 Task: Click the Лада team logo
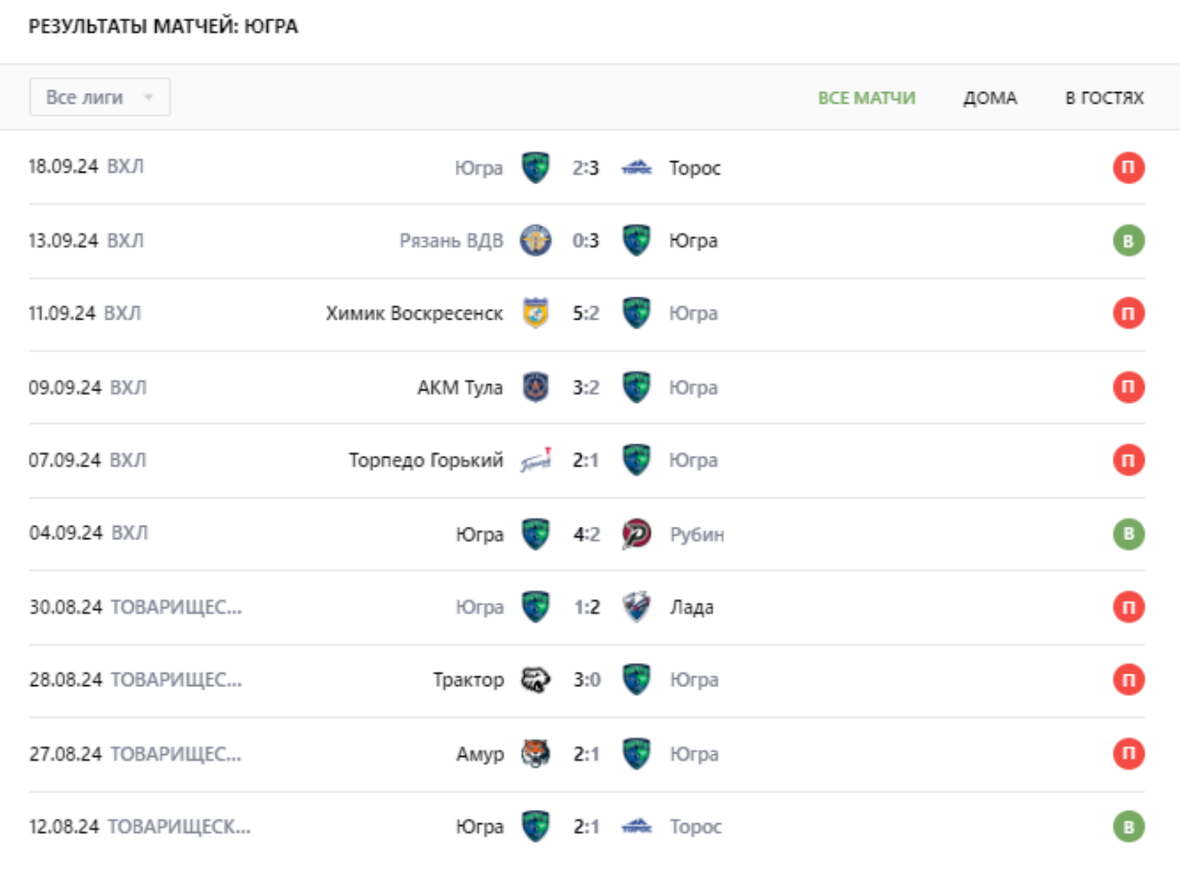(636, 607)
